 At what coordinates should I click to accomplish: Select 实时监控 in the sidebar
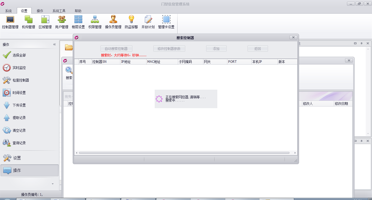coord(19,68)
